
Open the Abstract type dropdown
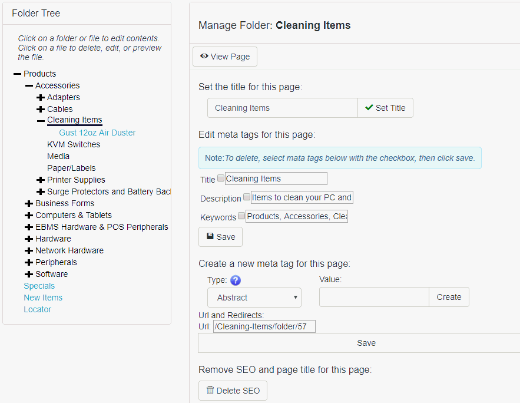[254, 298]
